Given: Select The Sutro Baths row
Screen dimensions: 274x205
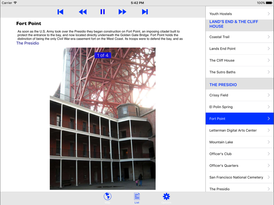Looking at the screenshot, I should click(239, 72).
